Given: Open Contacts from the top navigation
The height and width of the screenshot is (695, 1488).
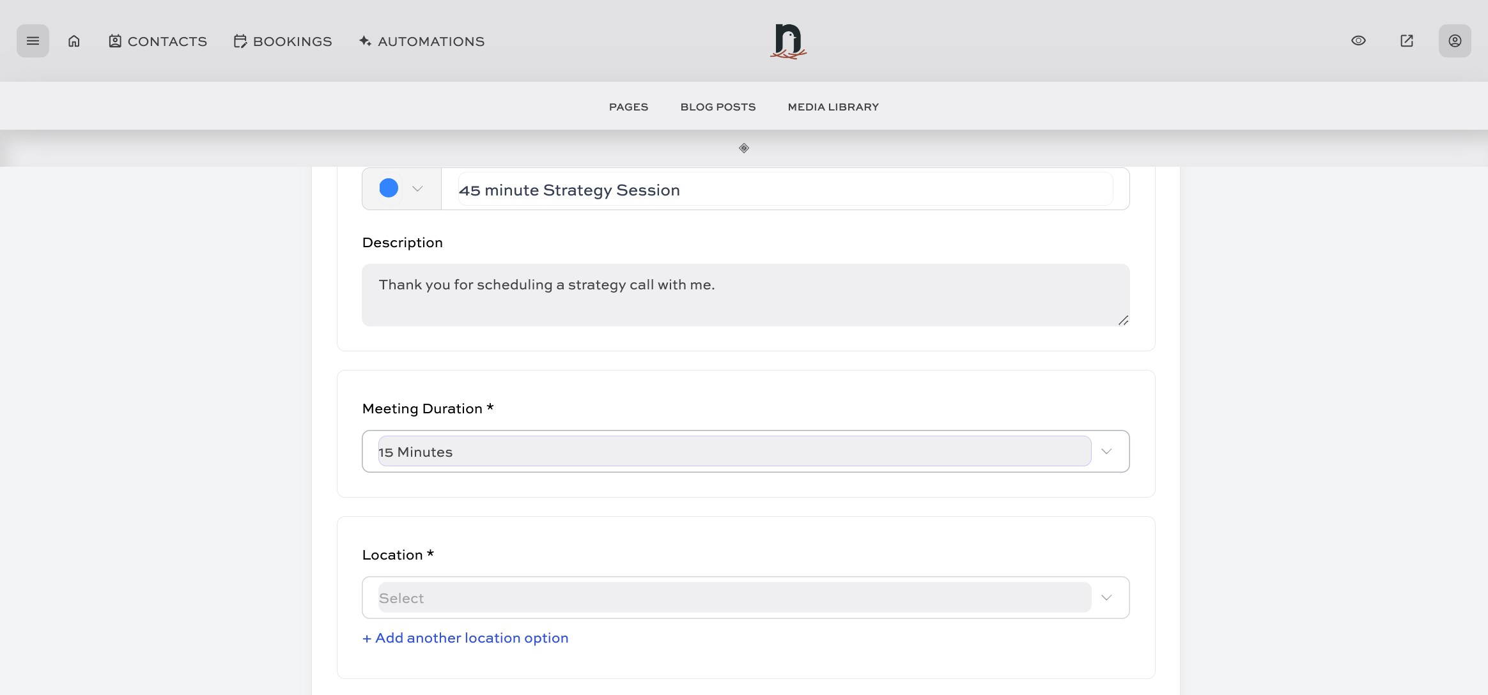Looking at the screenshot, I should tap(158, 42).
